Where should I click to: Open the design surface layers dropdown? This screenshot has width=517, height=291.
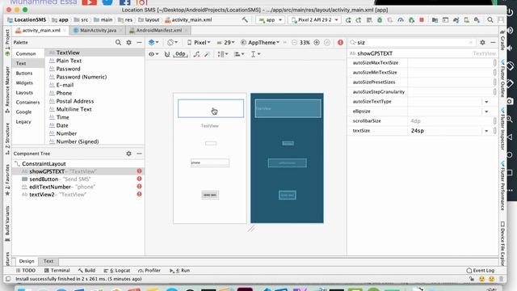tap(153, 42)
